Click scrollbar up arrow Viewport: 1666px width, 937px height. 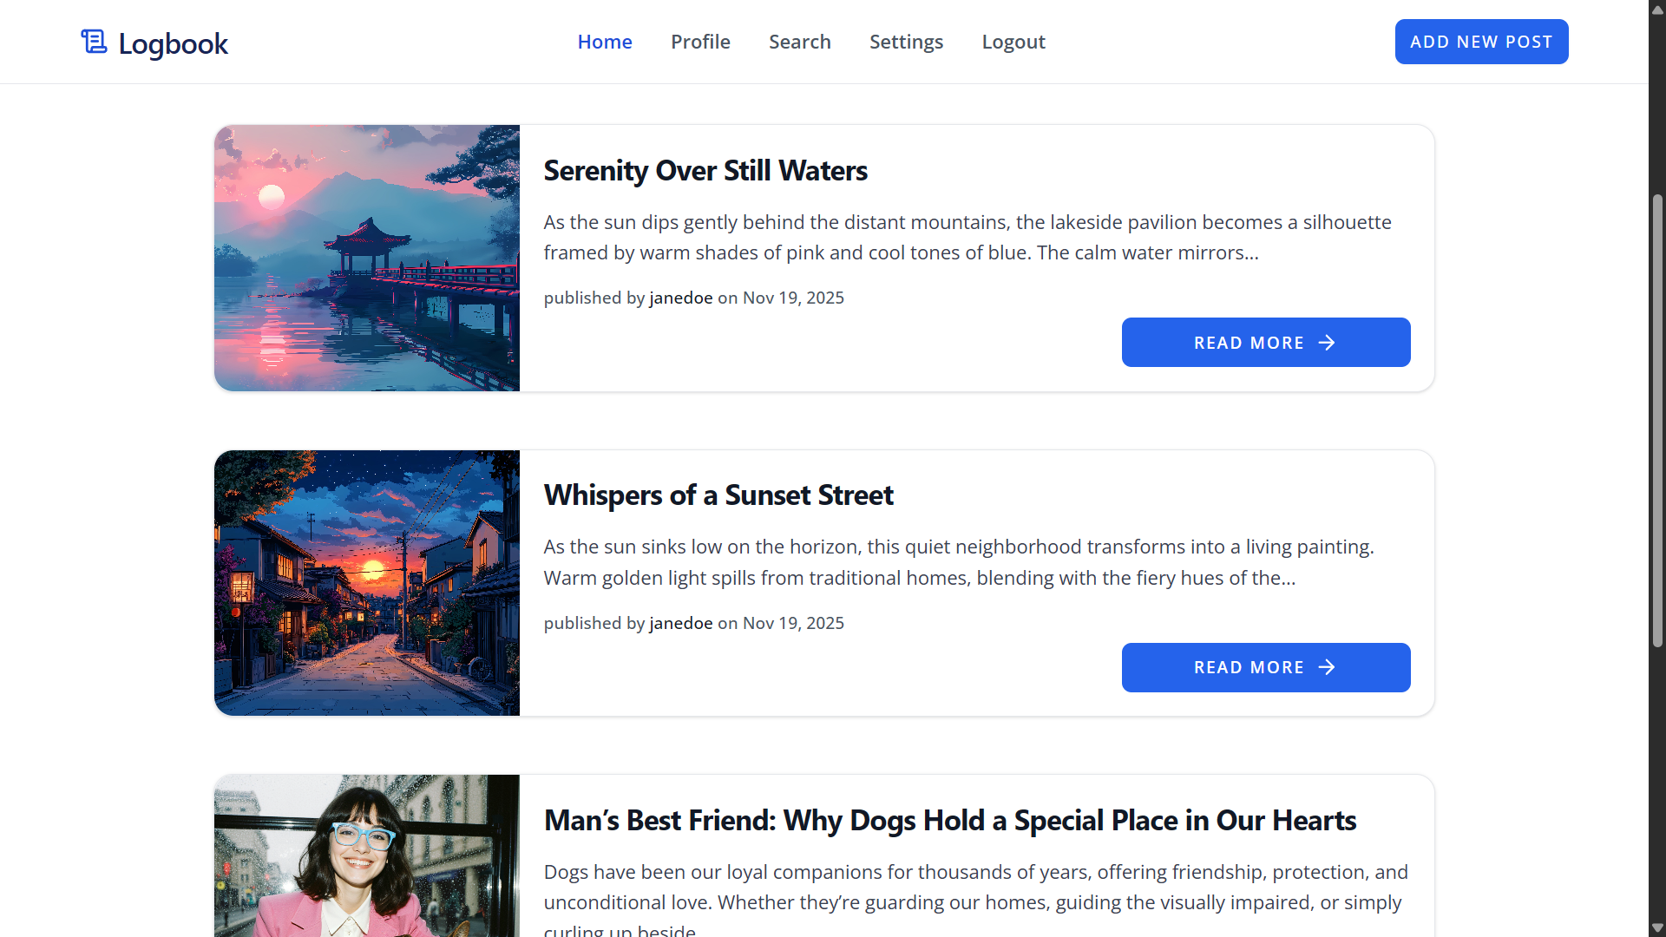(x=1657, y=10)
